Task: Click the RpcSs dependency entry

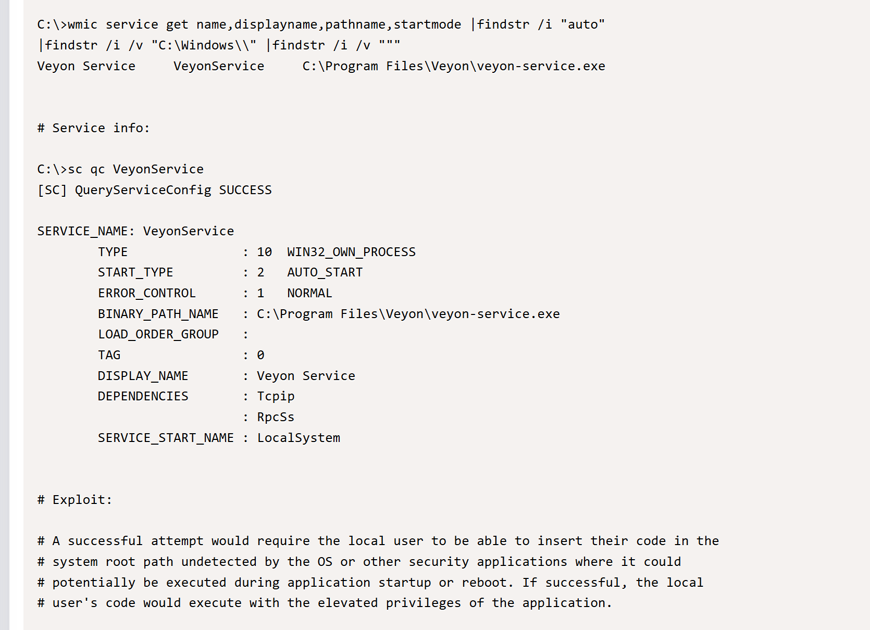Action: (276, 417)
